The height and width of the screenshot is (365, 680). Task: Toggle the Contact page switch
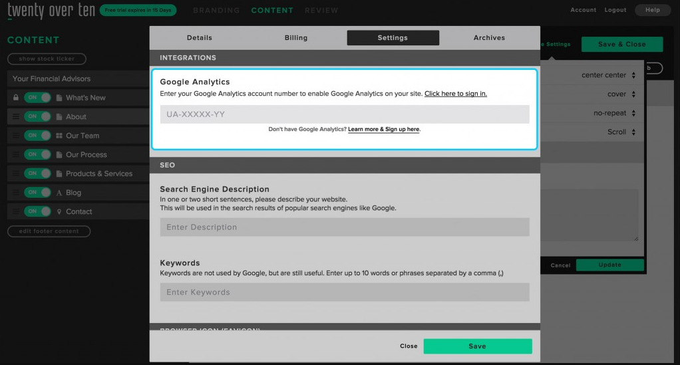(37, 211)
